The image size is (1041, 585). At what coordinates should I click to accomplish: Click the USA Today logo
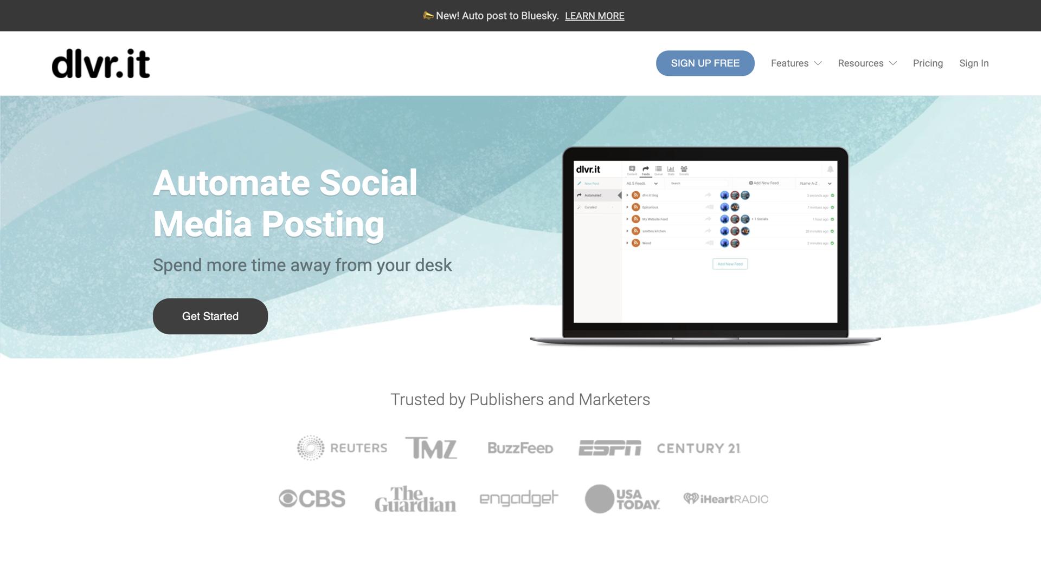tap(622, 499)
